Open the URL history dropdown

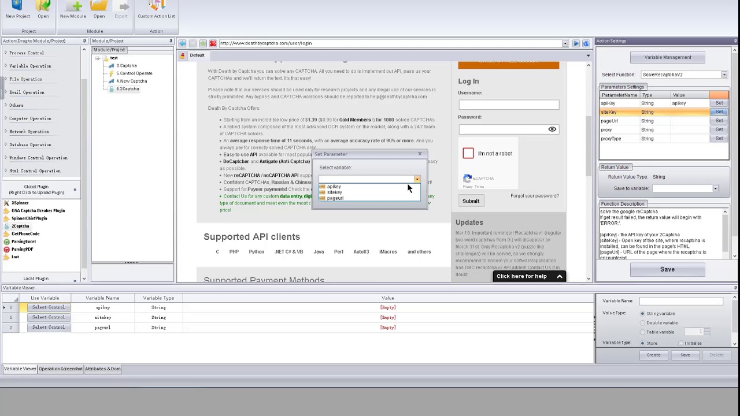565,43
